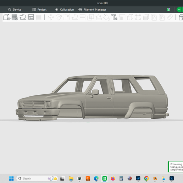Open Task View from the taskbar

click(62, 178)
